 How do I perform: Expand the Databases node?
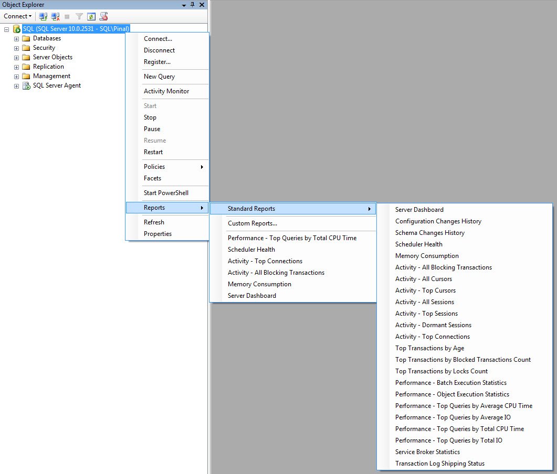[x=16, y=39]
